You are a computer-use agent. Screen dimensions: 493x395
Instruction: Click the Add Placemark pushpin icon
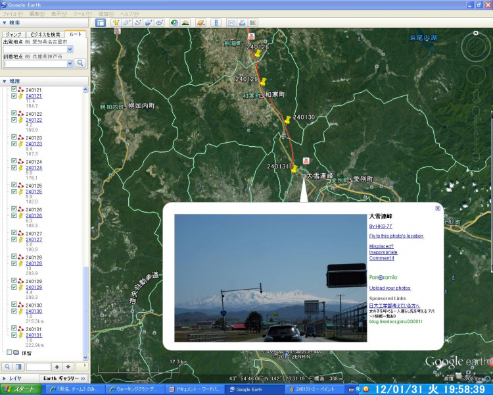pyautogui.click(x=116, y=22)
